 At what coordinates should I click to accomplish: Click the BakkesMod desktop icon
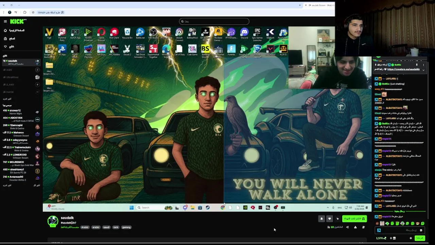coord(192,34)
